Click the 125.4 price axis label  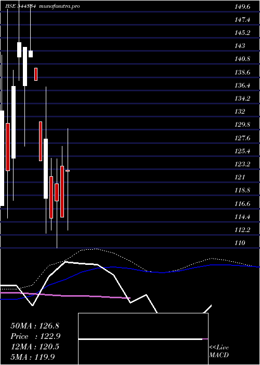coord(242,151)
